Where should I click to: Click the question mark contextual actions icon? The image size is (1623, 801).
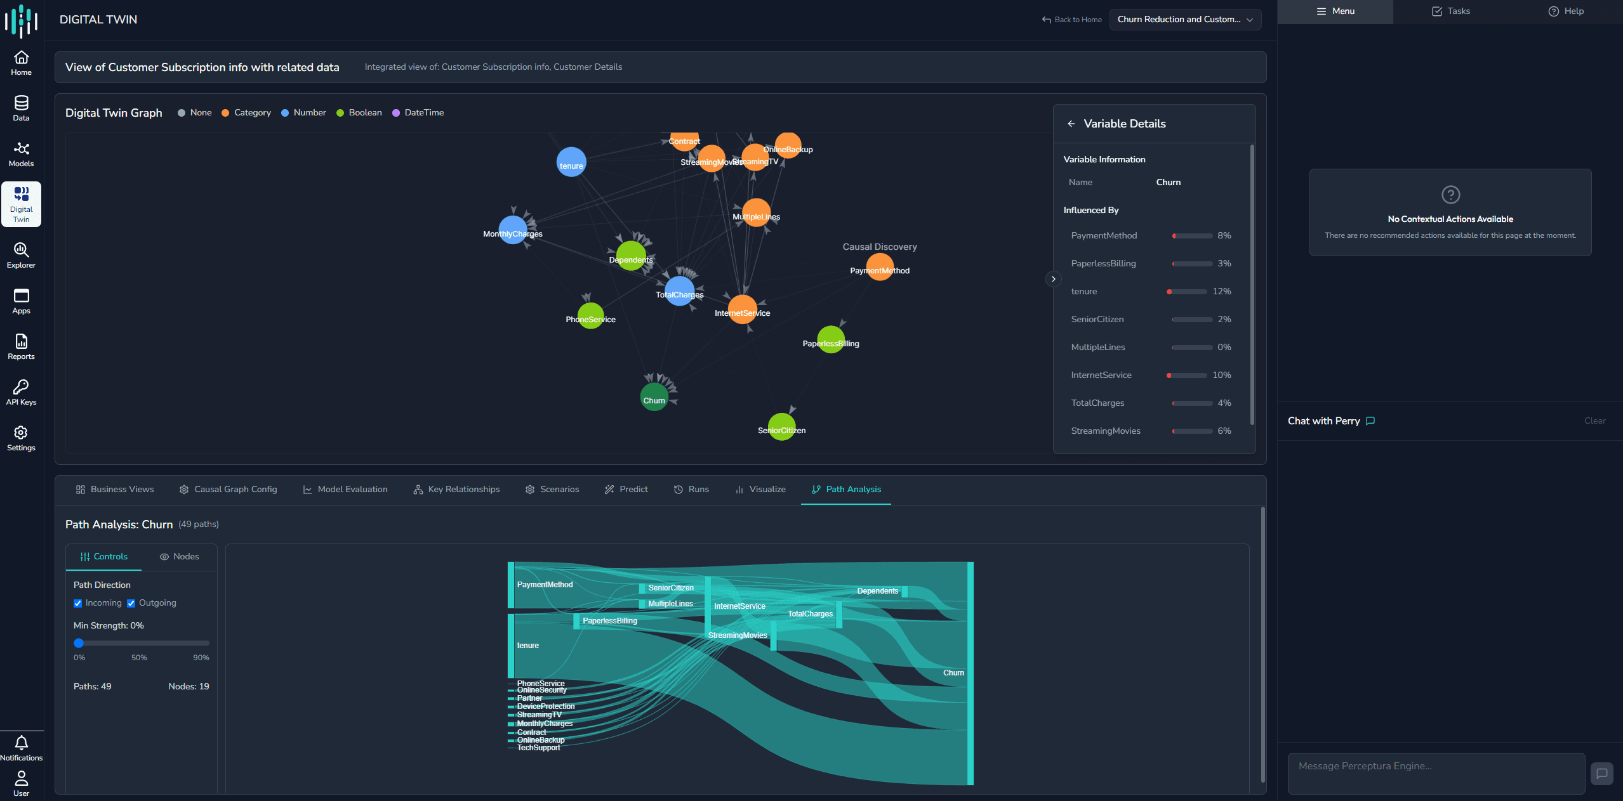point(1450,195)
